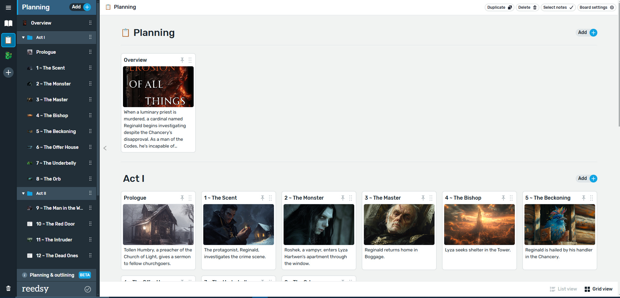The width and height of the screenshot is (620, 298).
Task: Click drag handle on 3 ~ The Master card
Action: 431,198
